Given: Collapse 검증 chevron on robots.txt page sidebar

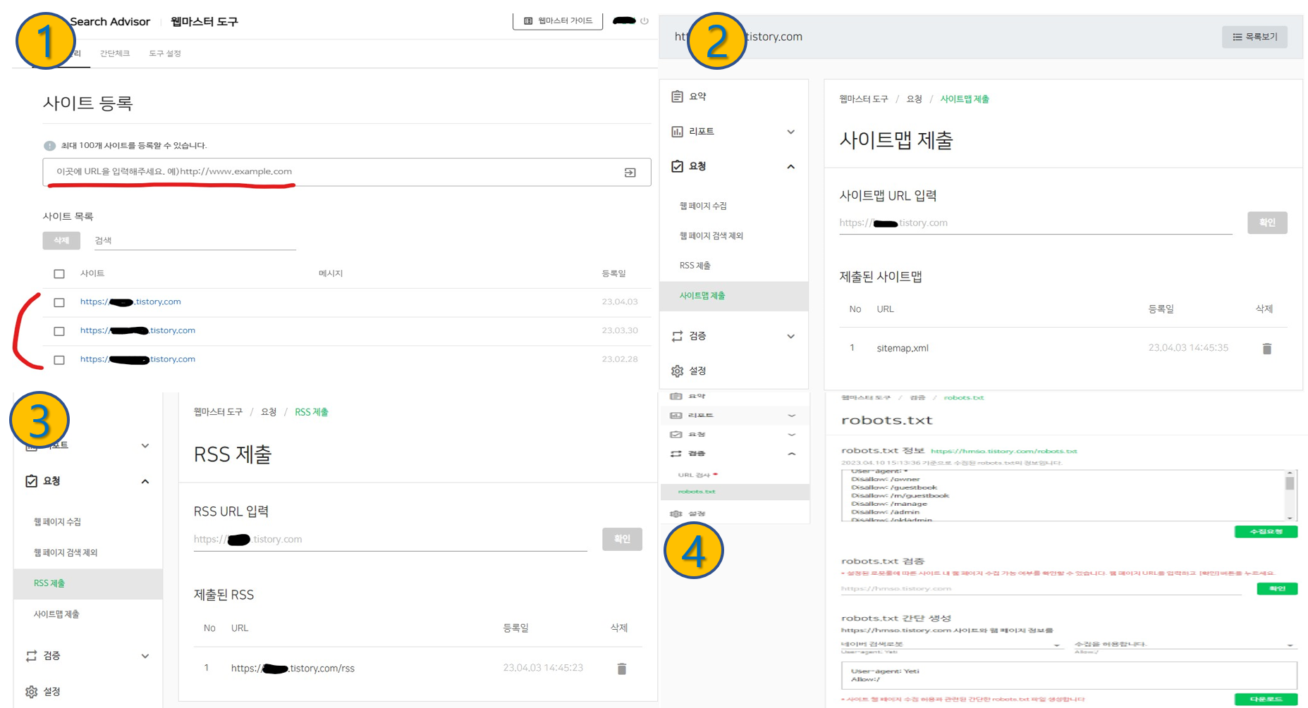Looking at the screenshot, I should coord(791,454).
